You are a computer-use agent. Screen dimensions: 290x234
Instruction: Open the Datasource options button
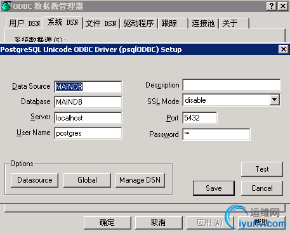click(35, 180)
